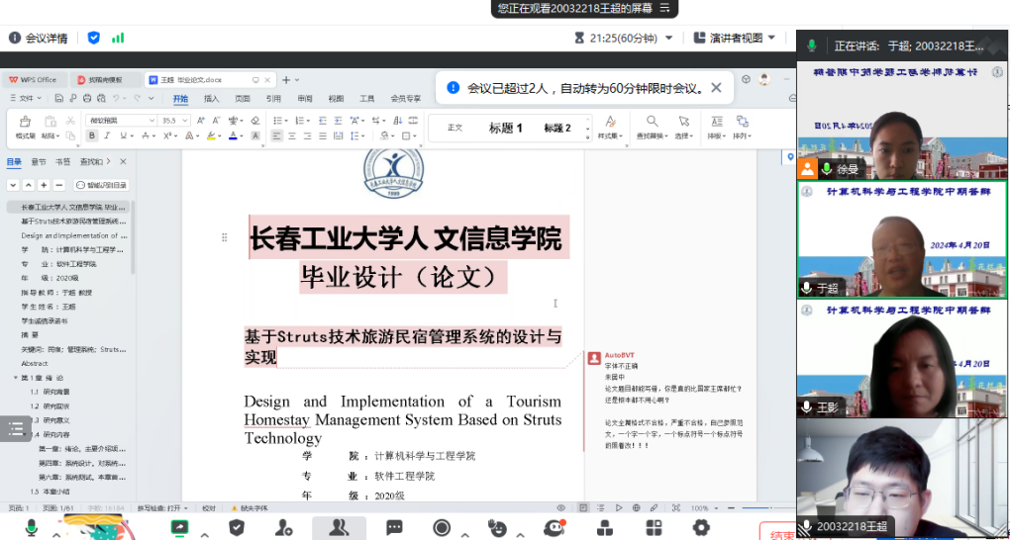1010x540 pixels.
Task: Click the Format Painter brush icon
Action: [25, 121]
